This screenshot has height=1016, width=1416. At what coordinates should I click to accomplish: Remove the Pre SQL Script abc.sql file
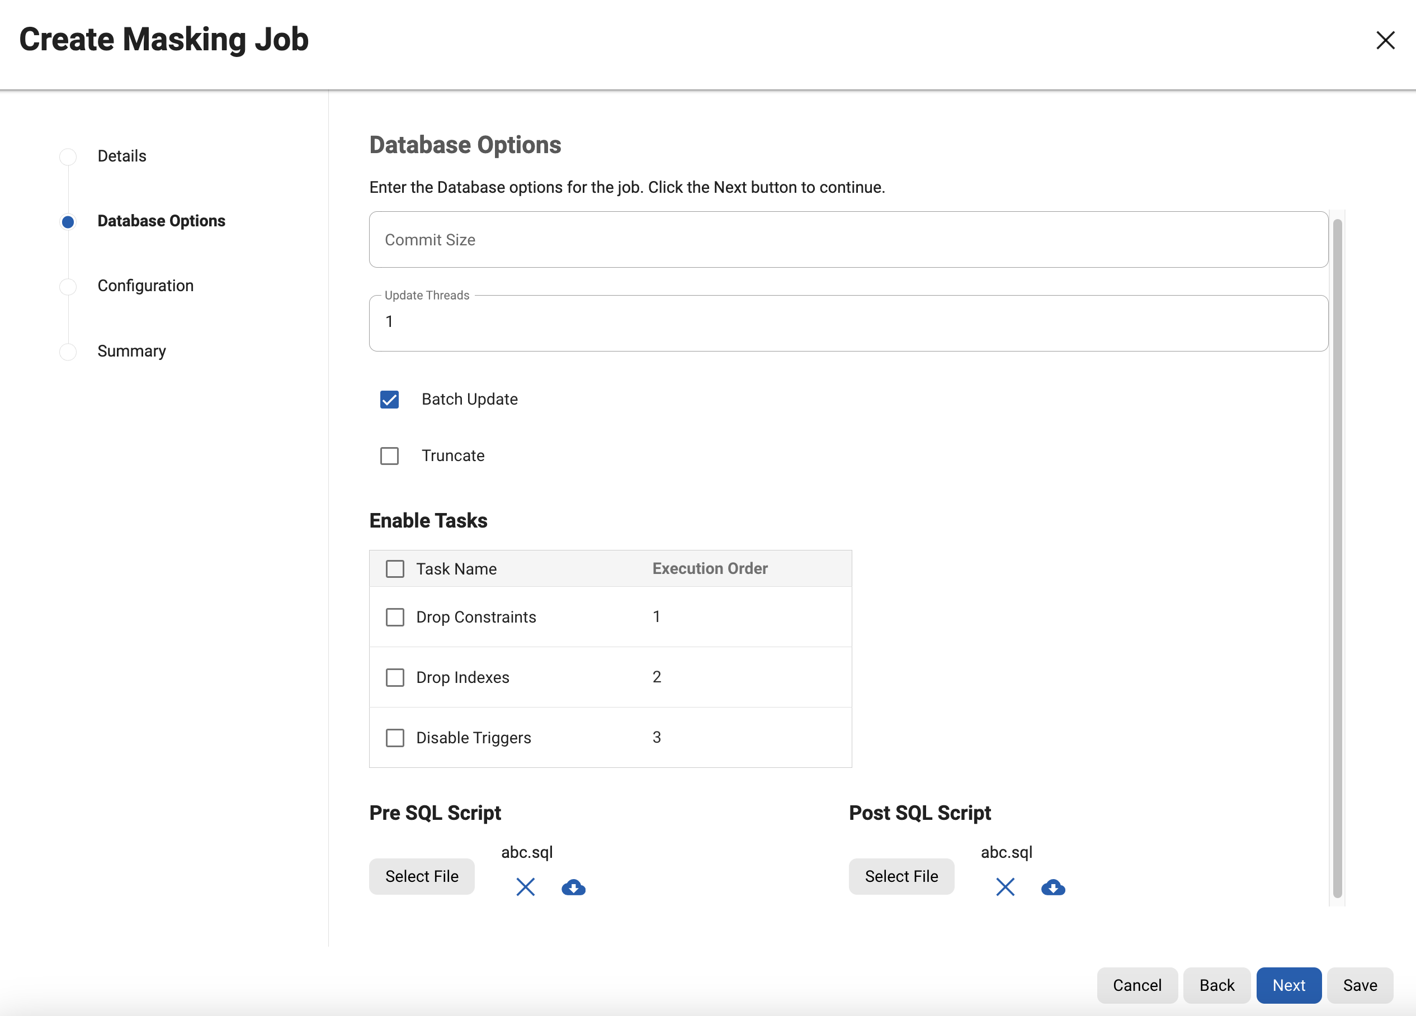[525, 887]
